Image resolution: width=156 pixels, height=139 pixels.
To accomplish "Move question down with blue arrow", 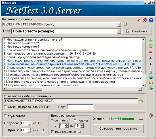I will 151,64.
